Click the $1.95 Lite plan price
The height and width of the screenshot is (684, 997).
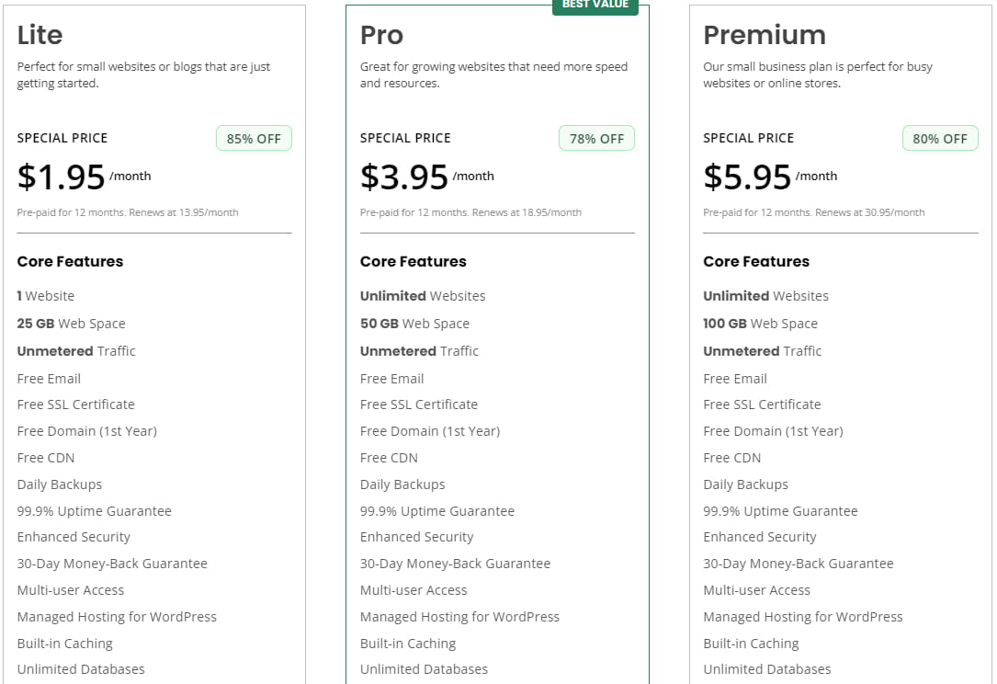[x=62, y=177]
